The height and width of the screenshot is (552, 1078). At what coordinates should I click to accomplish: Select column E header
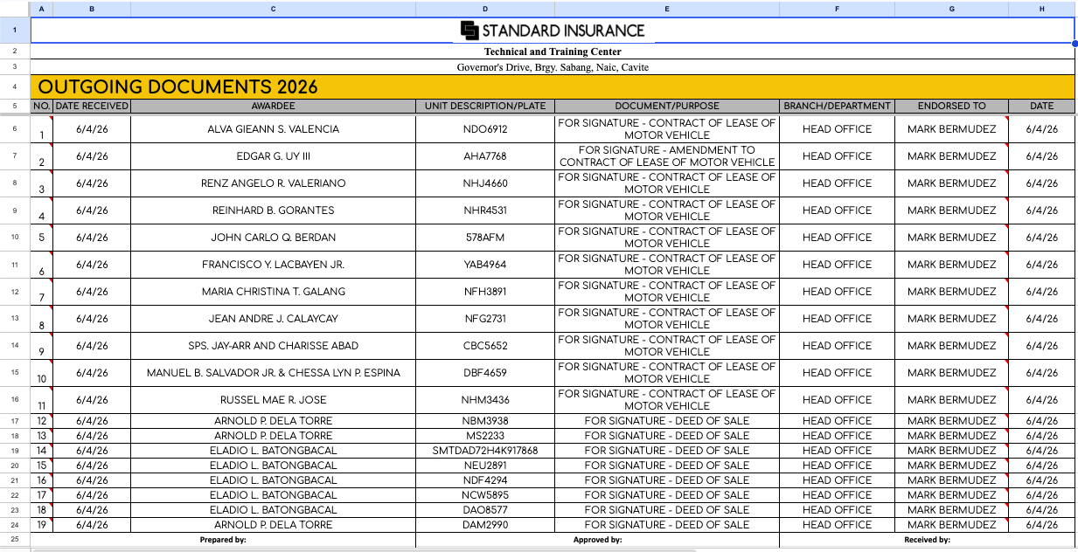[667, 9]
